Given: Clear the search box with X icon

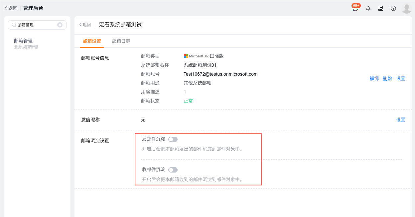Looking at the screenshot, I should 60,25.
